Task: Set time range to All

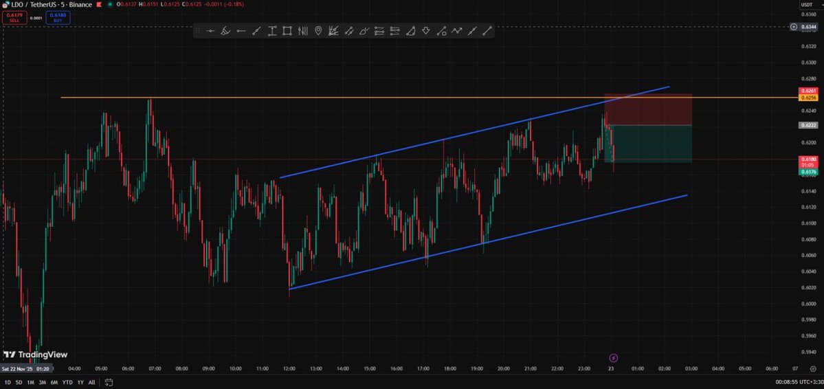Action: [x=91, y=382]
